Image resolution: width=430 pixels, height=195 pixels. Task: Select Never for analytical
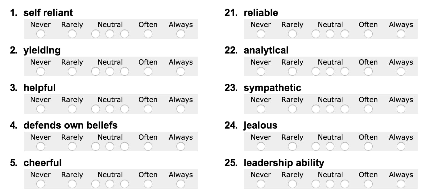261,71
